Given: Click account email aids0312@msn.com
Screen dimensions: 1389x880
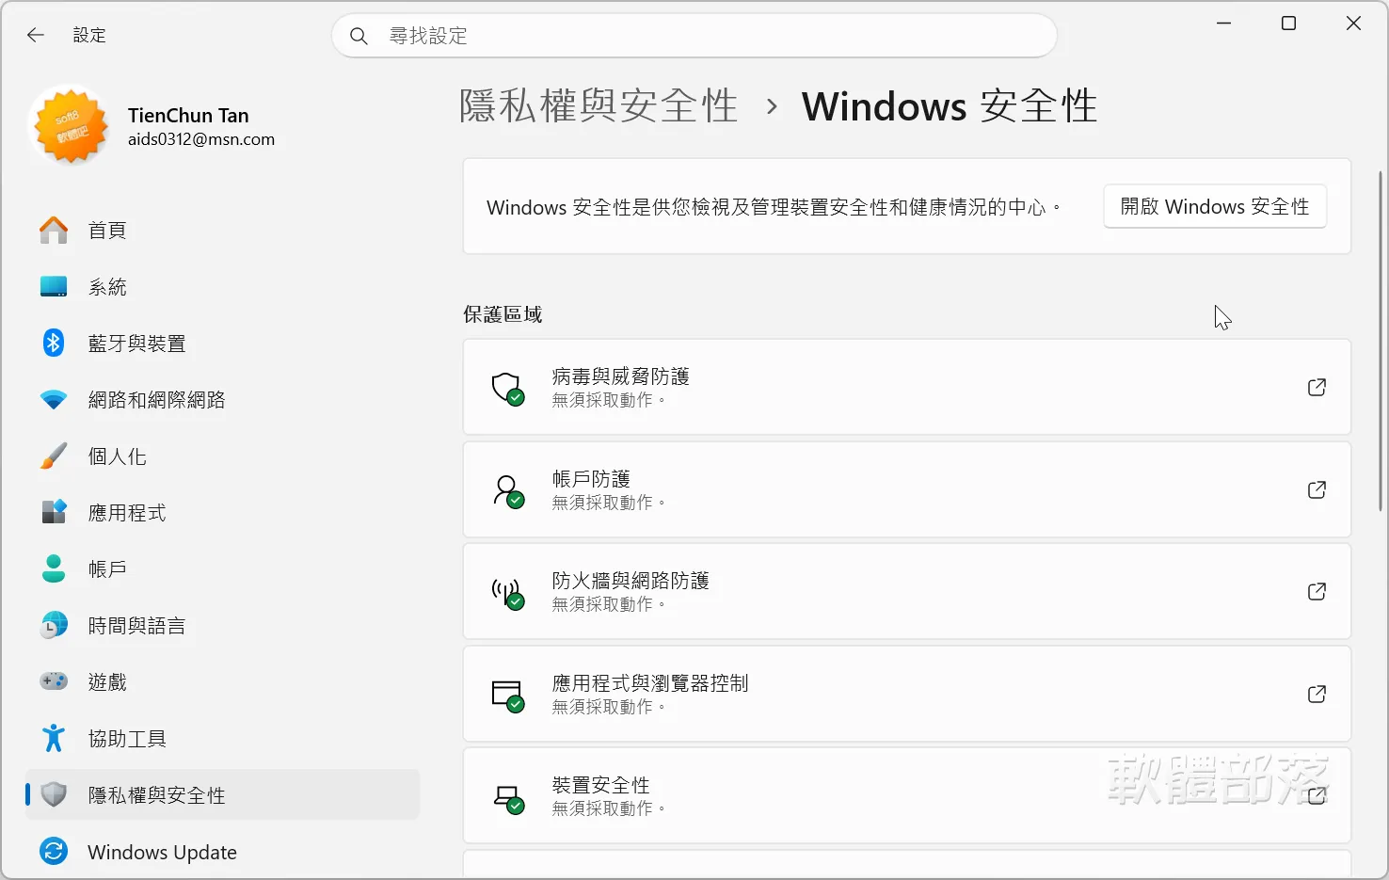Looking at the screenshot, I should (201, 139).
